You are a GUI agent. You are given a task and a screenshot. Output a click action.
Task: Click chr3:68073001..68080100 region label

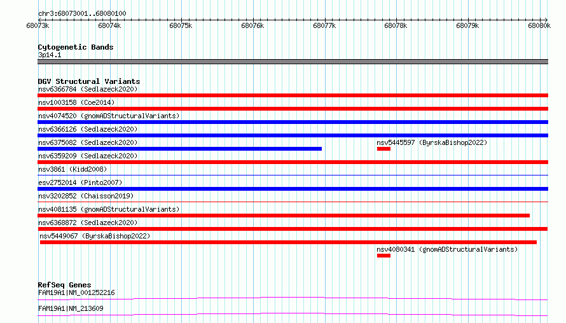click(82, 13)
